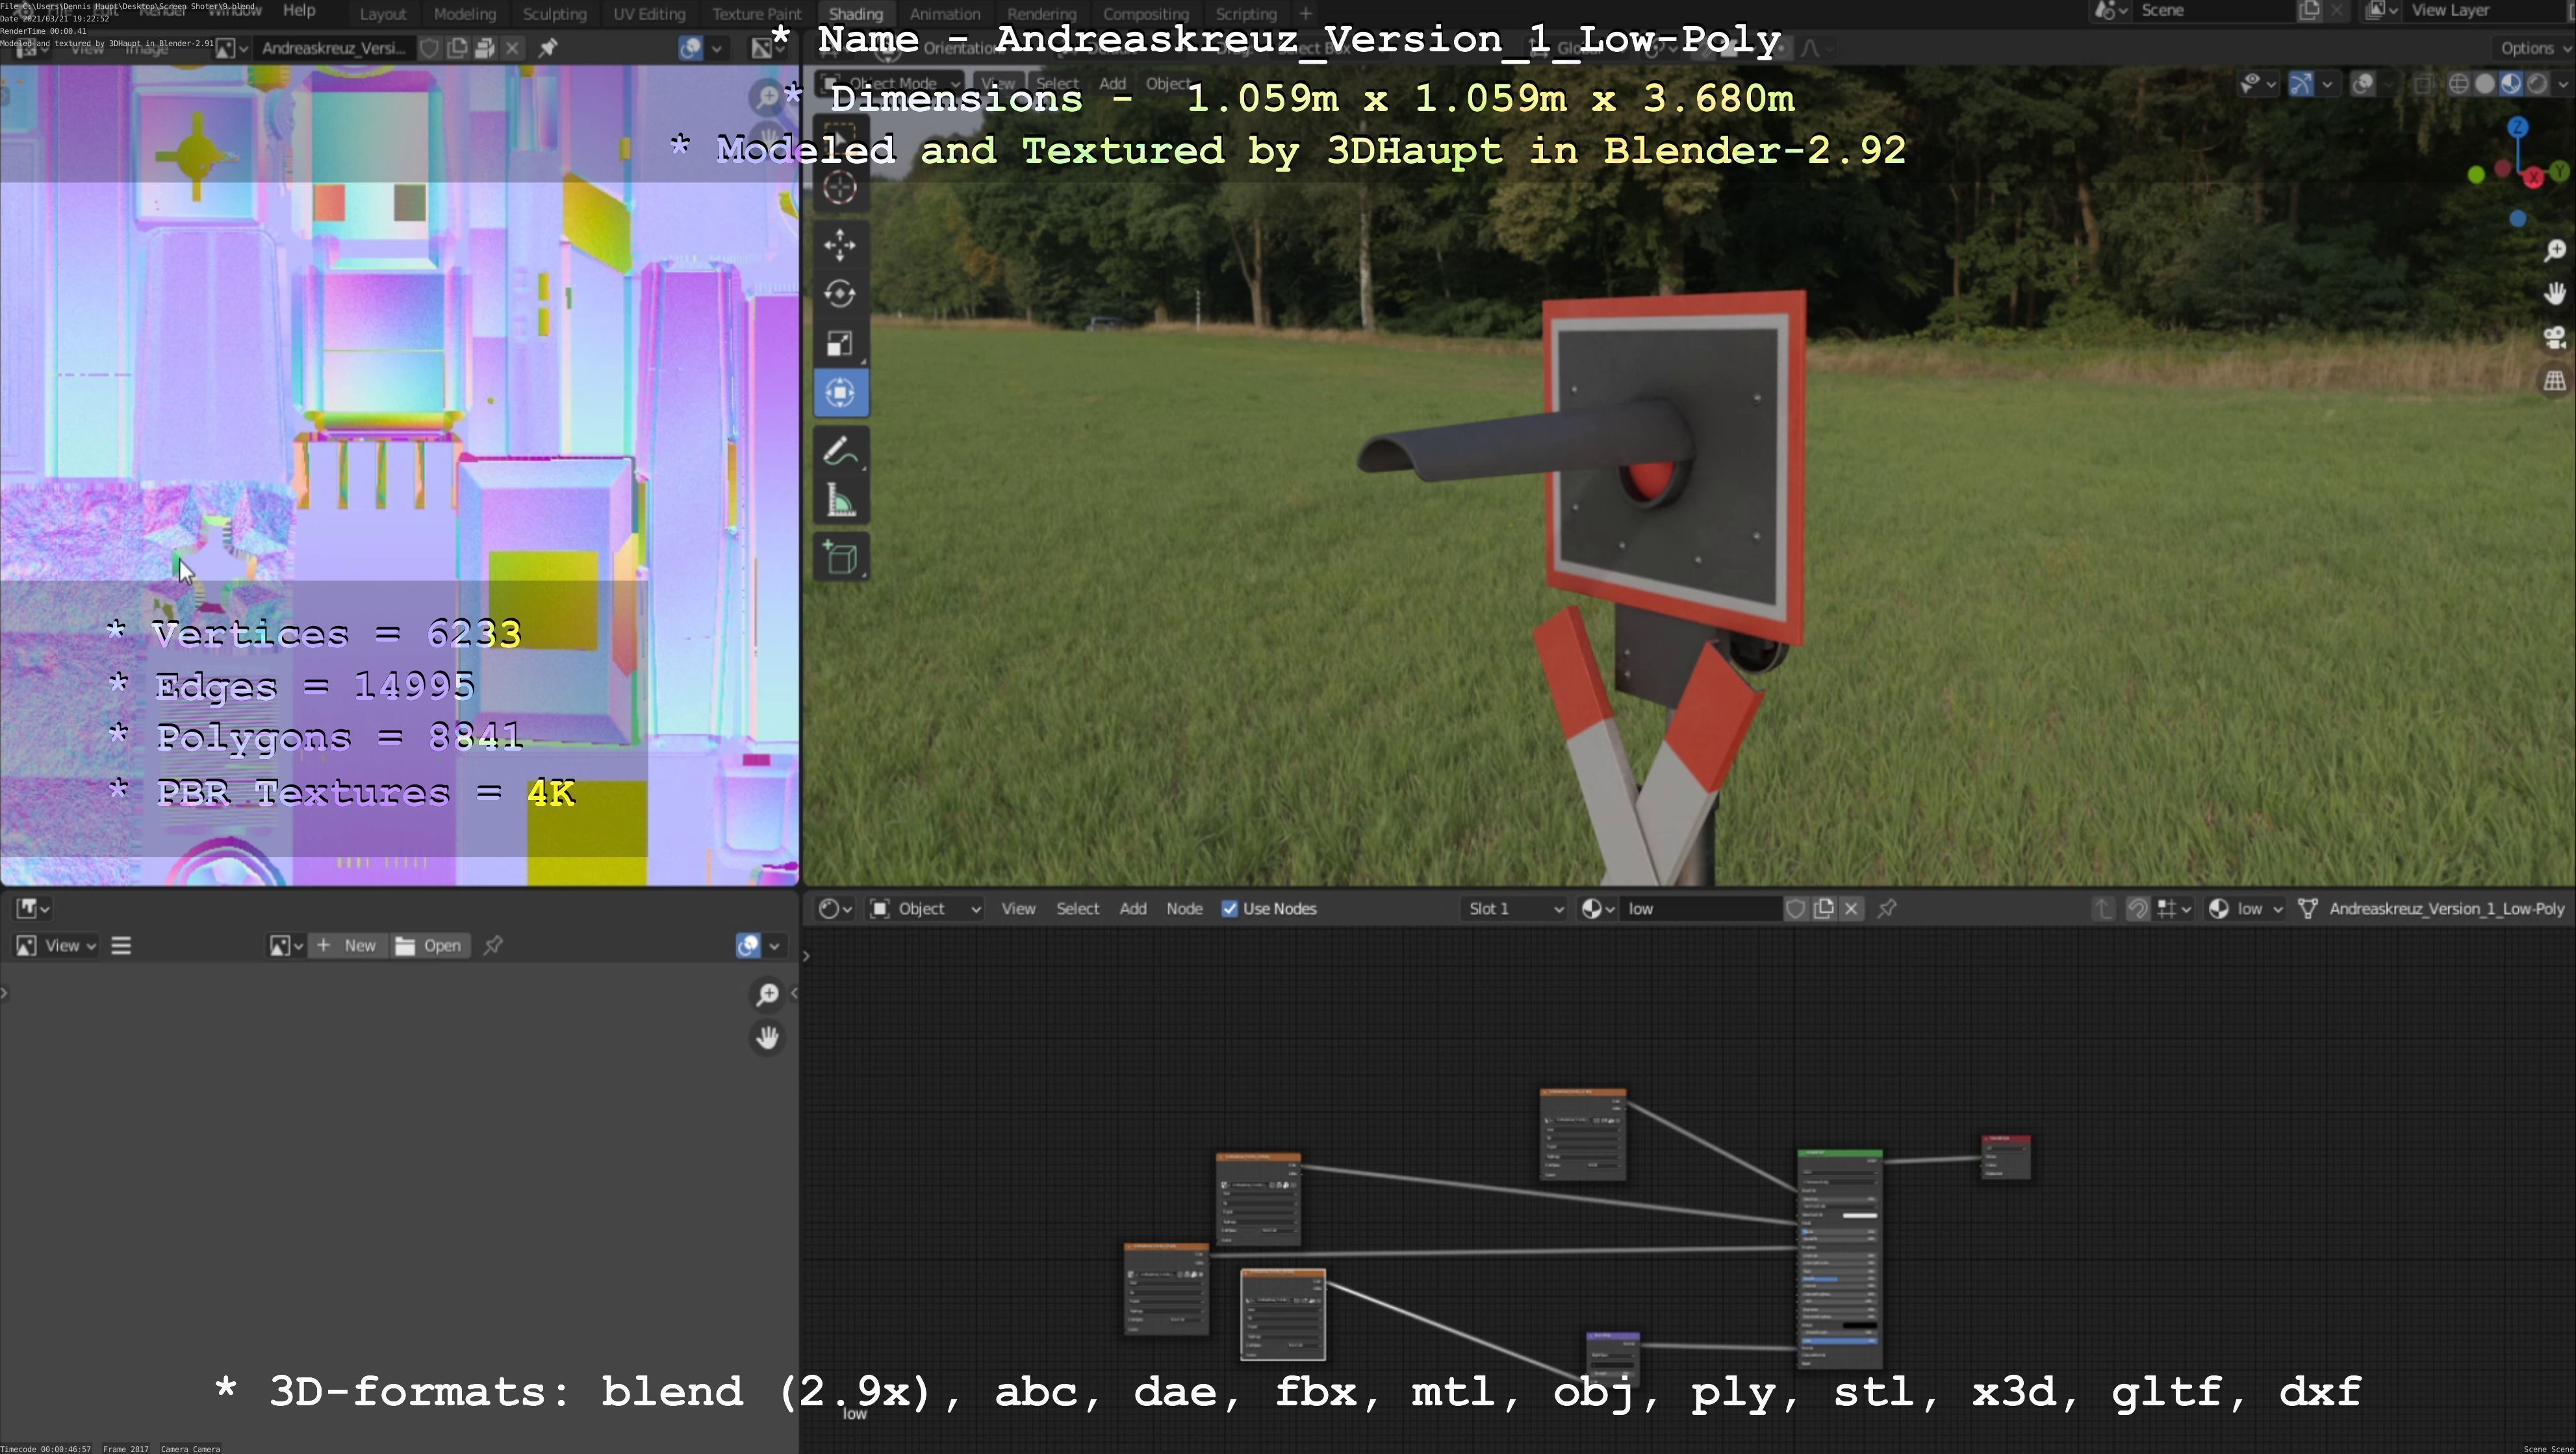The width and height of the screenshot is (2576, 1454).
Task: Open editor type dropdown of lower image editor
Action: pyautogui.click(x=32, y=909)
